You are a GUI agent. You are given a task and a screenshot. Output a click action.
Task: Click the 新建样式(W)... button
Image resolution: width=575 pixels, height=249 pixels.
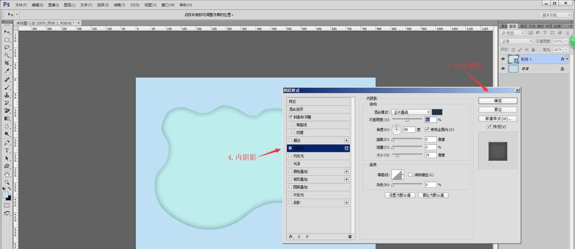tap(498, 119)
